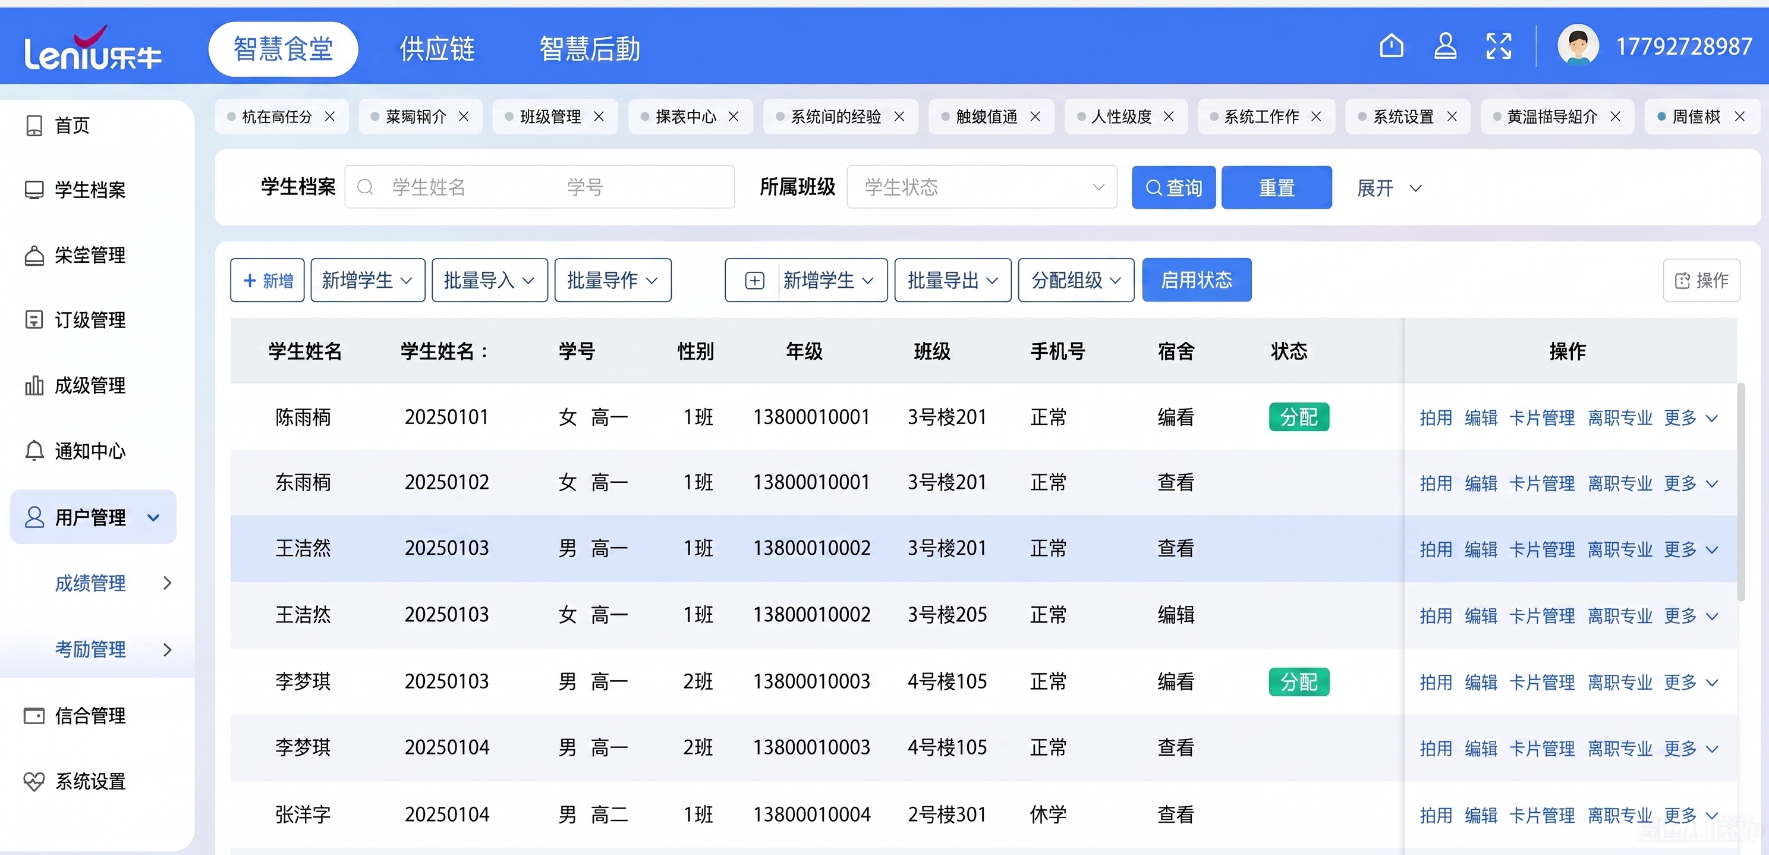Image resolution: width=1769 pixels, height=855 pixels.
Task: Click 拍用 link in 王洁悐 row
Action: point(1436,616)
